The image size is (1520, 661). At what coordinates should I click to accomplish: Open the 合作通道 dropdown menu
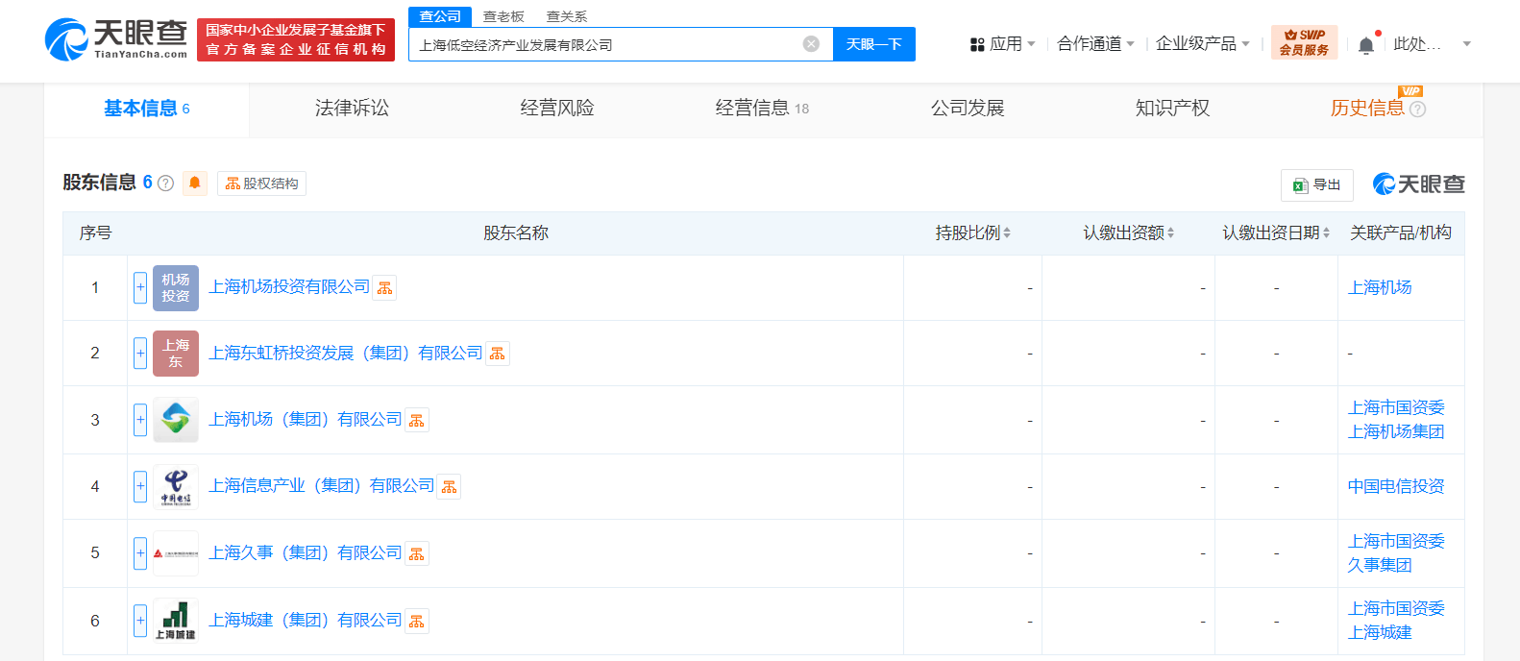point(1095,44)
